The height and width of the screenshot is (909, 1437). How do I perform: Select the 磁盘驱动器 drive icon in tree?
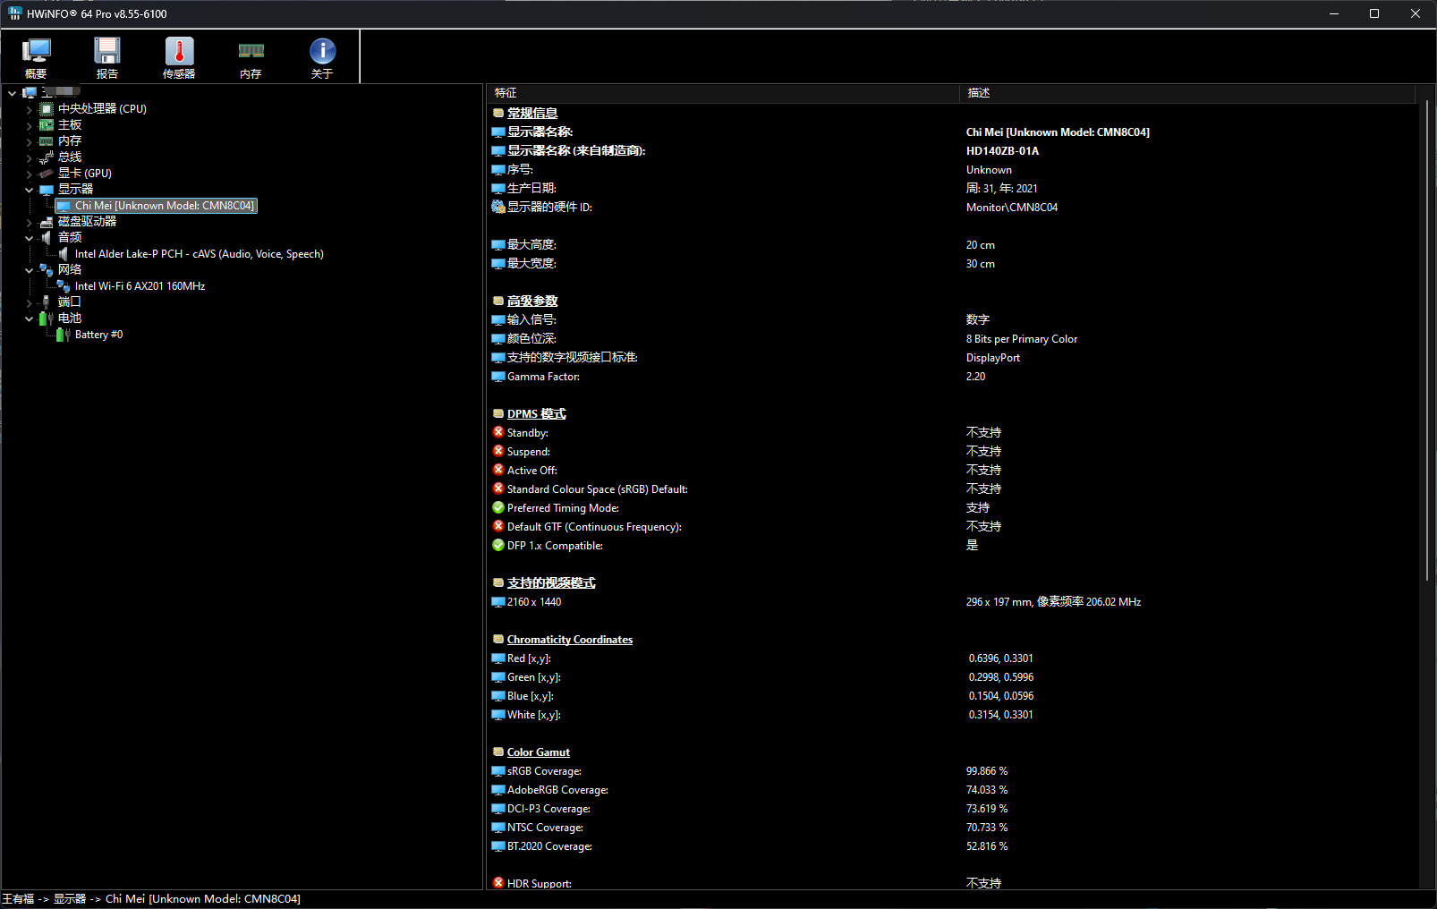click(x=47, y=222)
